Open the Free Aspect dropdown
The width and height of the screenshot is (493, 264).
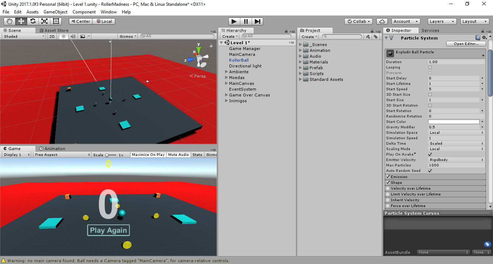pos(62,154)
